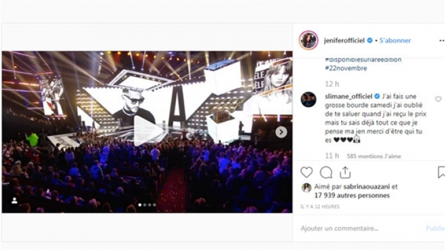Viewport: 445px width, 250px height.
Task: Open the comment bubble icon
Action: click(326, 172)
